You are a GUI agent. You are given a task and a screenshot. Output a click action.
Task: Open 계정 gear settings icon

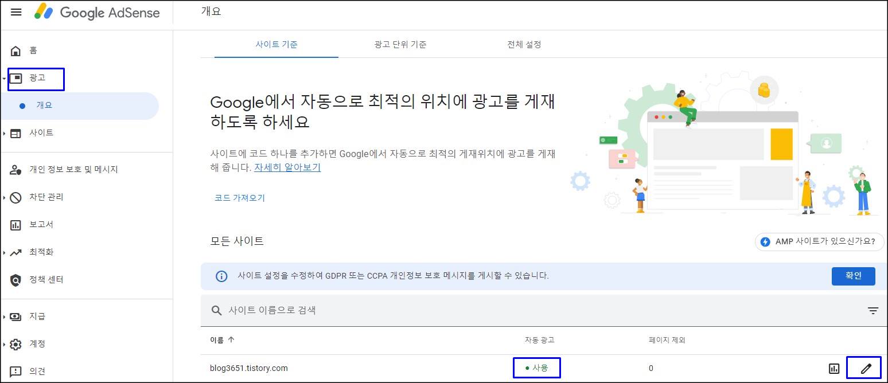pos(16,344)
